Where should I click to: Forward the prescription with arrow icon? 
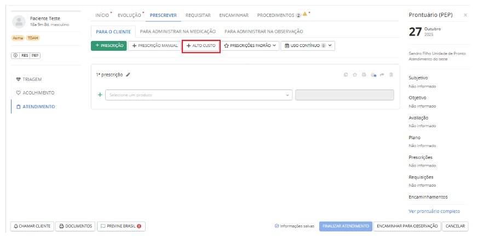coord(382,75)
